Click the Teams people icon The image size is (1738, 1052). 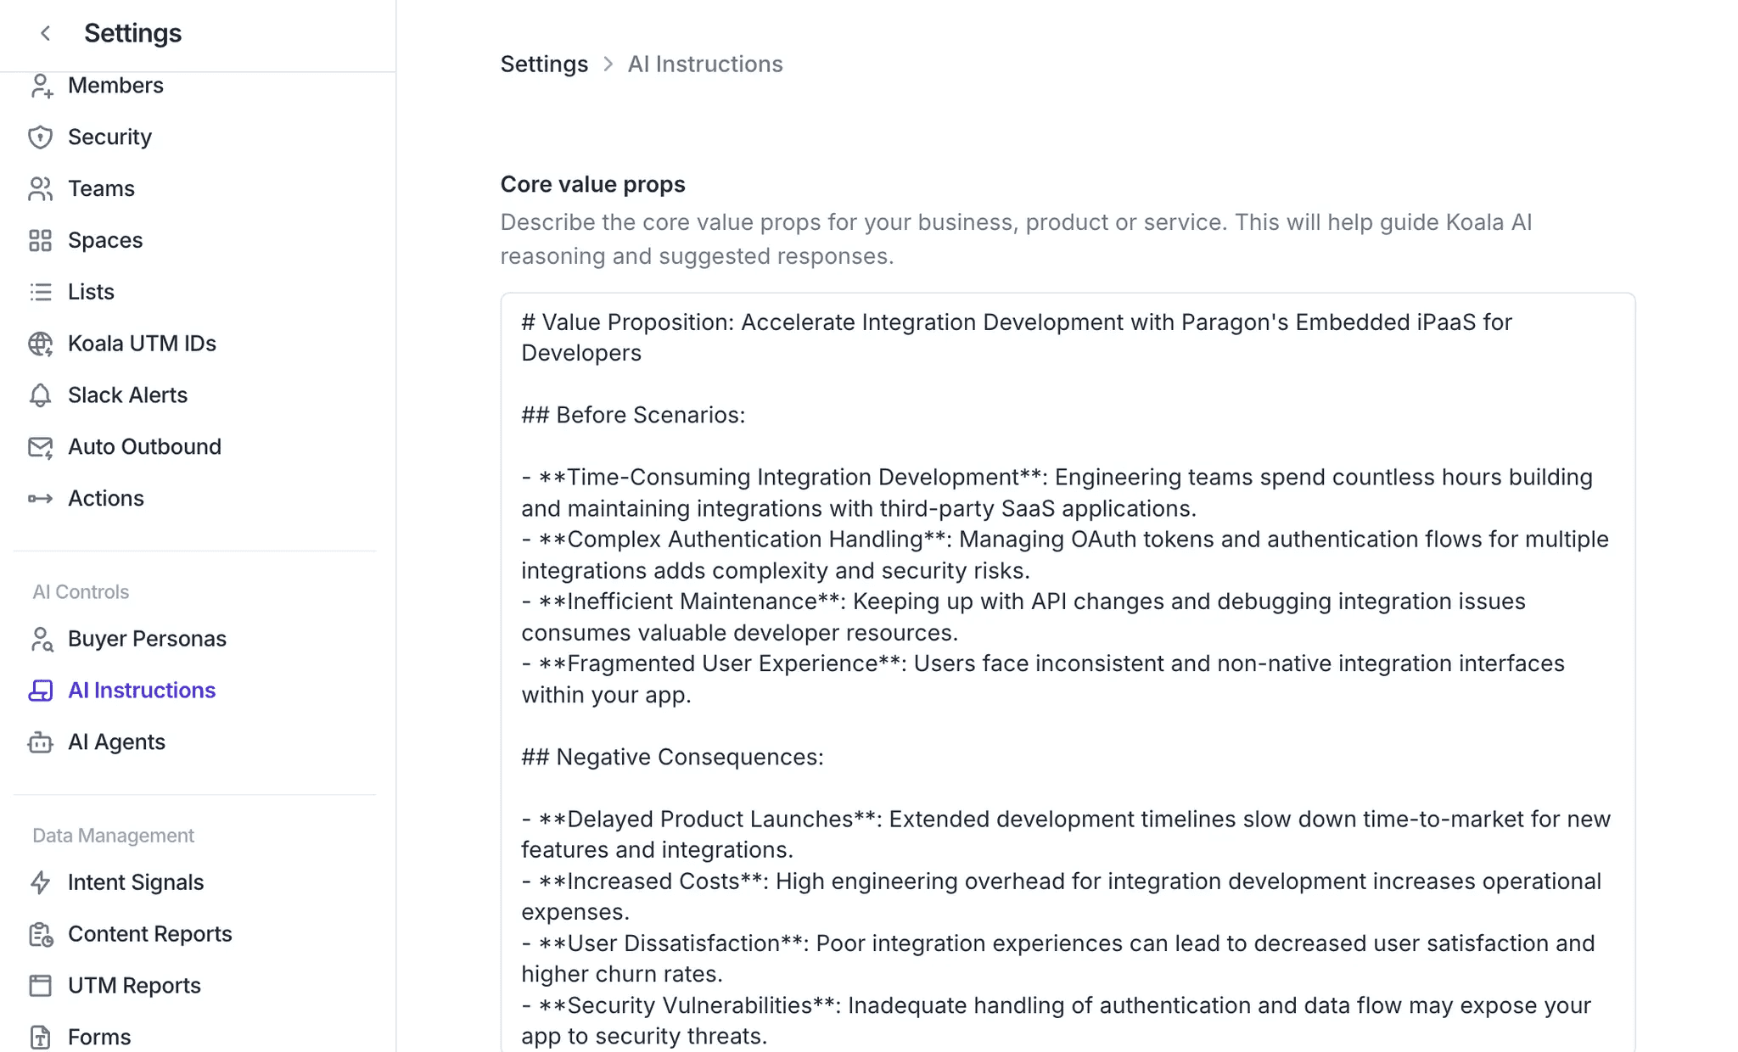[x=40, y=189]
